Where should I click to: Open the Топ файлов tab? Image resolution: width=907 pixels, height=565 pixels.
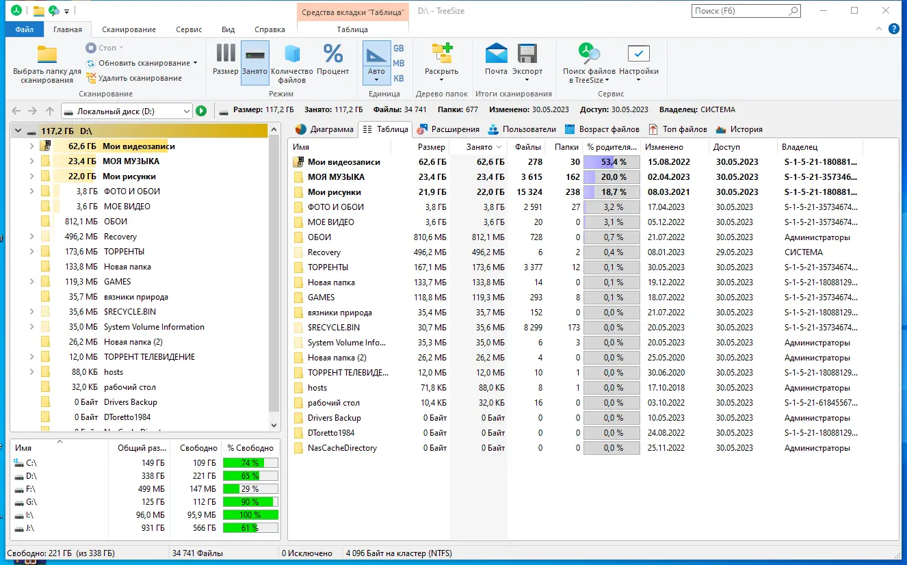(x=678, y=129)
